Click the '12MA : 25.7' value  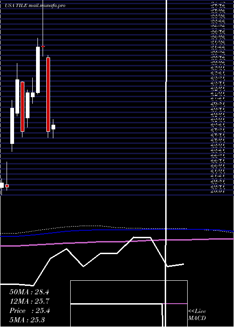[29, 301]
